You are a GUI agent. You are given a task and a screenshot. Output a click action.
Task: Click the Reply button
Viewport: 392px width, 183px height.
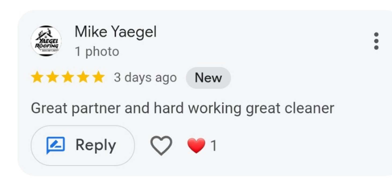(83, 145)
